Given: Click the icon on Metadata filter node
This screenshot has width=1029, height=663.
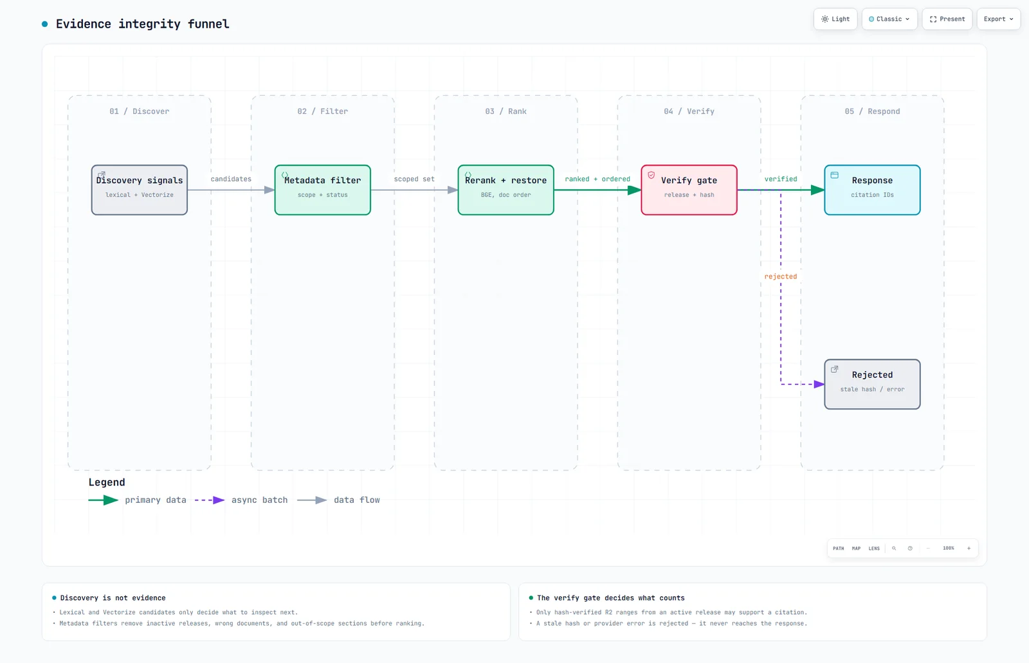Looking at the screenshot, I should (x=285, y=175).
